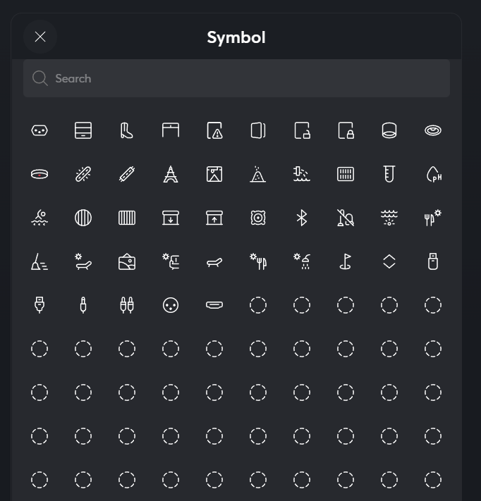Choose the boot symbol

[x=127, y=130]
